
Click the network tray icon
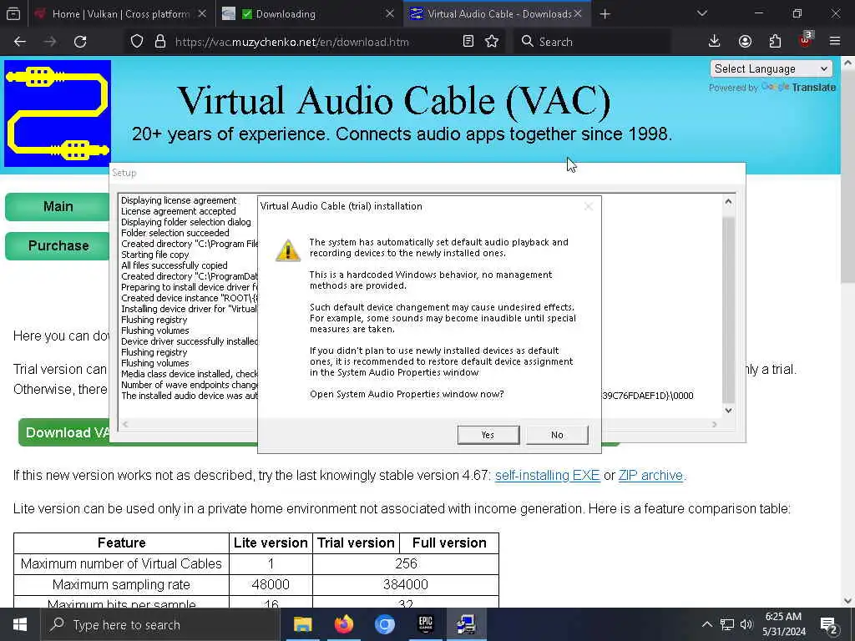coord(727,624)
